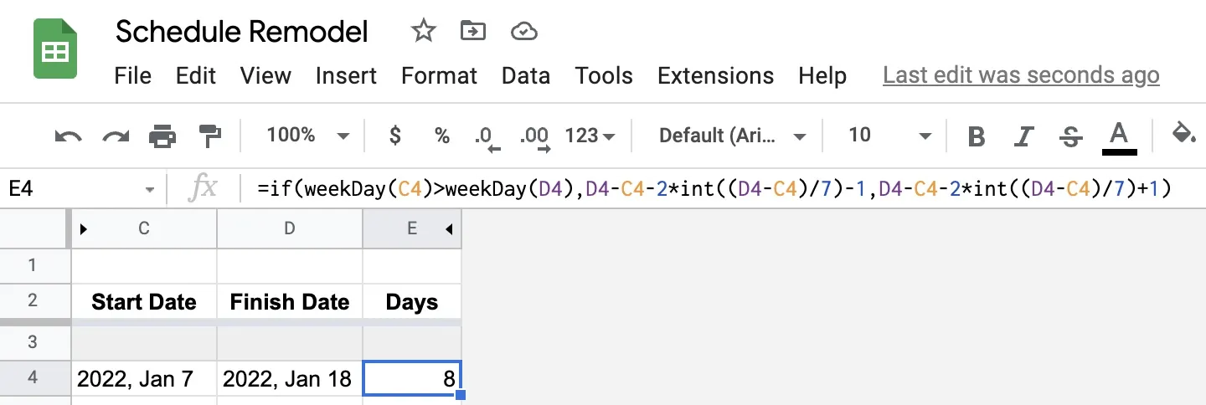Image resolution: width=1206 pixels, height=405 pixels.
Task: Open the font size dropdown
Action: click(889, 136)
